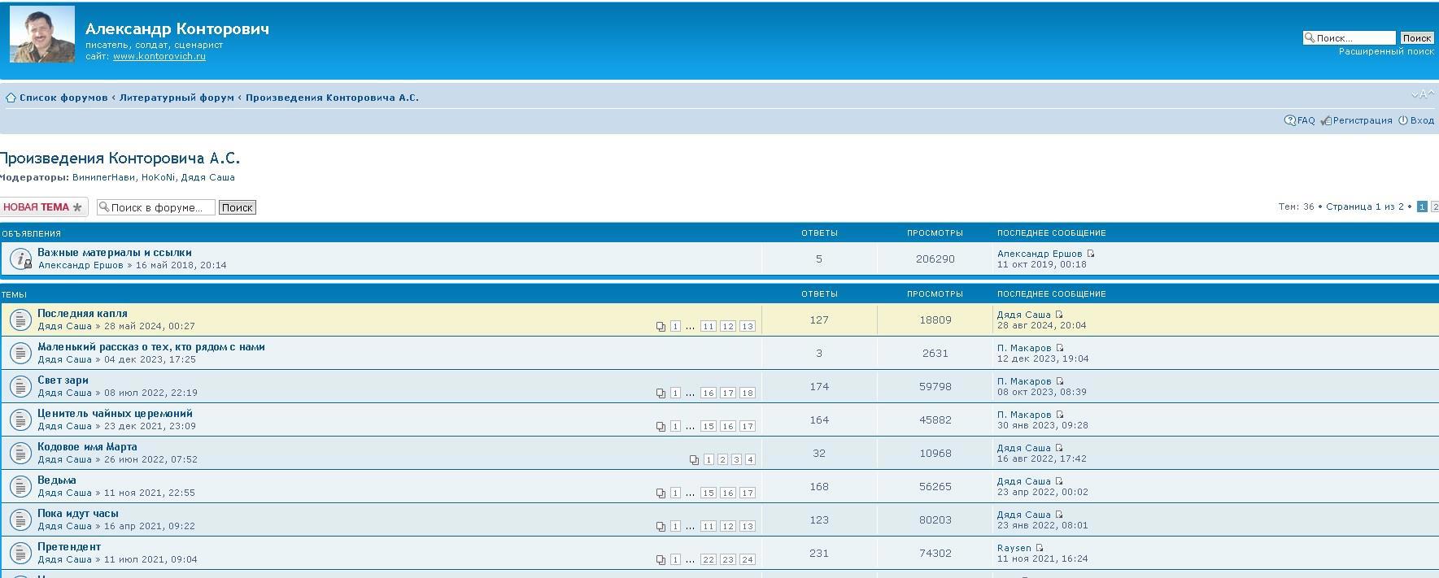Open page 4 of Кодовое имя Марта
Viewport: 1439px width, 578px height.
coord(750,460)
